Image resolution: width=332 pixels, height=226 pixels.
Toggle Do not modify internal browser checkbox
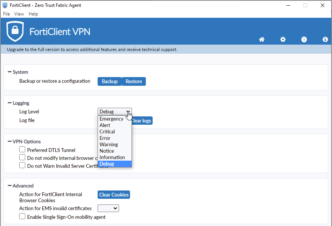point(22,157)
